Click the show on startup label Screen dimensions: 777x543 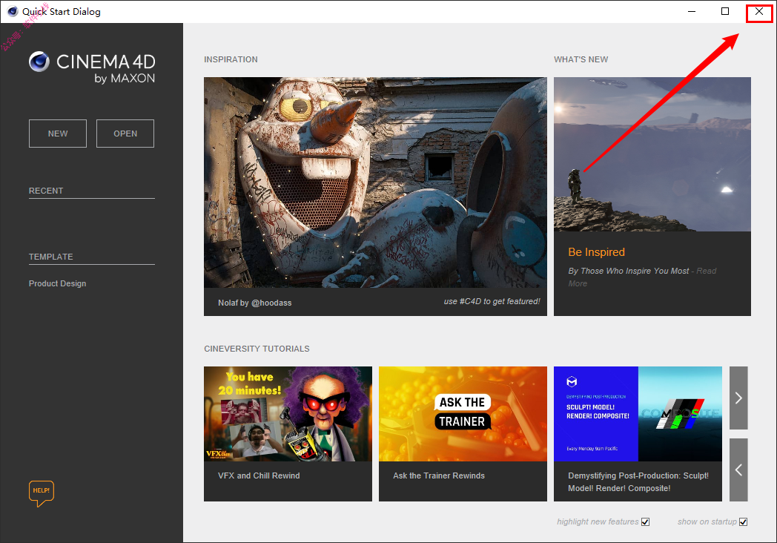tap(707, 521)
